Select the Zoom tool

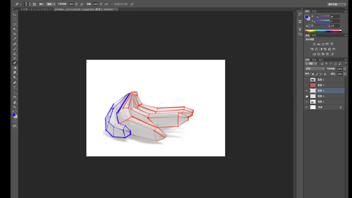(15, 107)
